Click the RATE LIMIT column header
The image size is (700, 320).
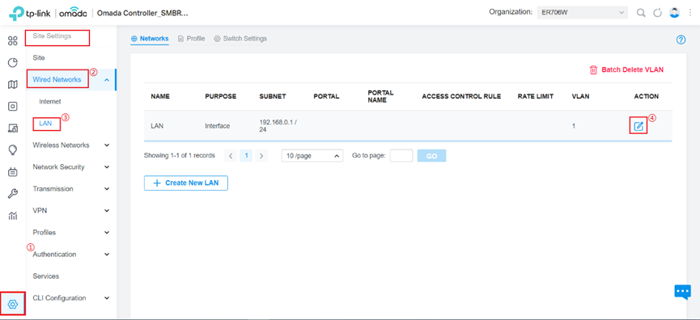point(536,97)
